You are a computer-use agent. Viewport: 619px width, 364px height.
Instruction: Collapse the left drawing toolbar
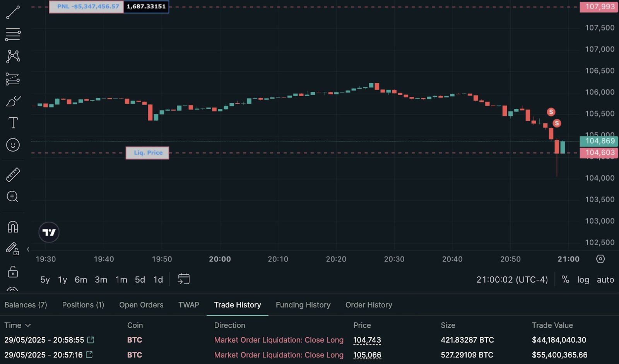click(27, 250)
